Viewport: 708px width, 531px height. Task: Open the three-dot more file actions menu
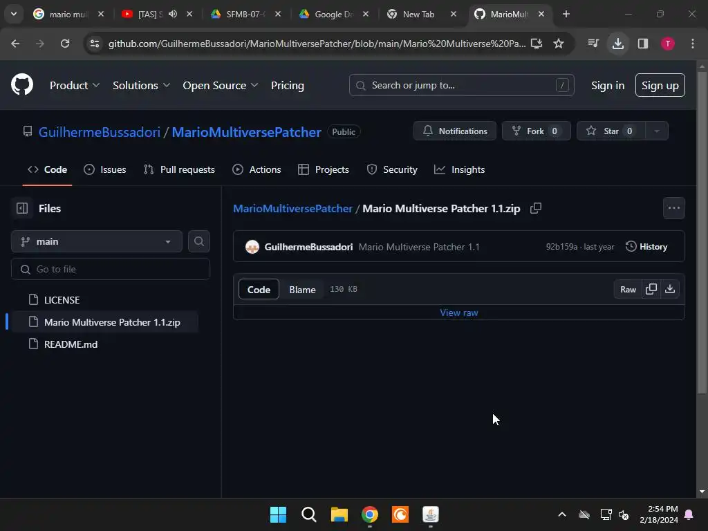[673, 208]
